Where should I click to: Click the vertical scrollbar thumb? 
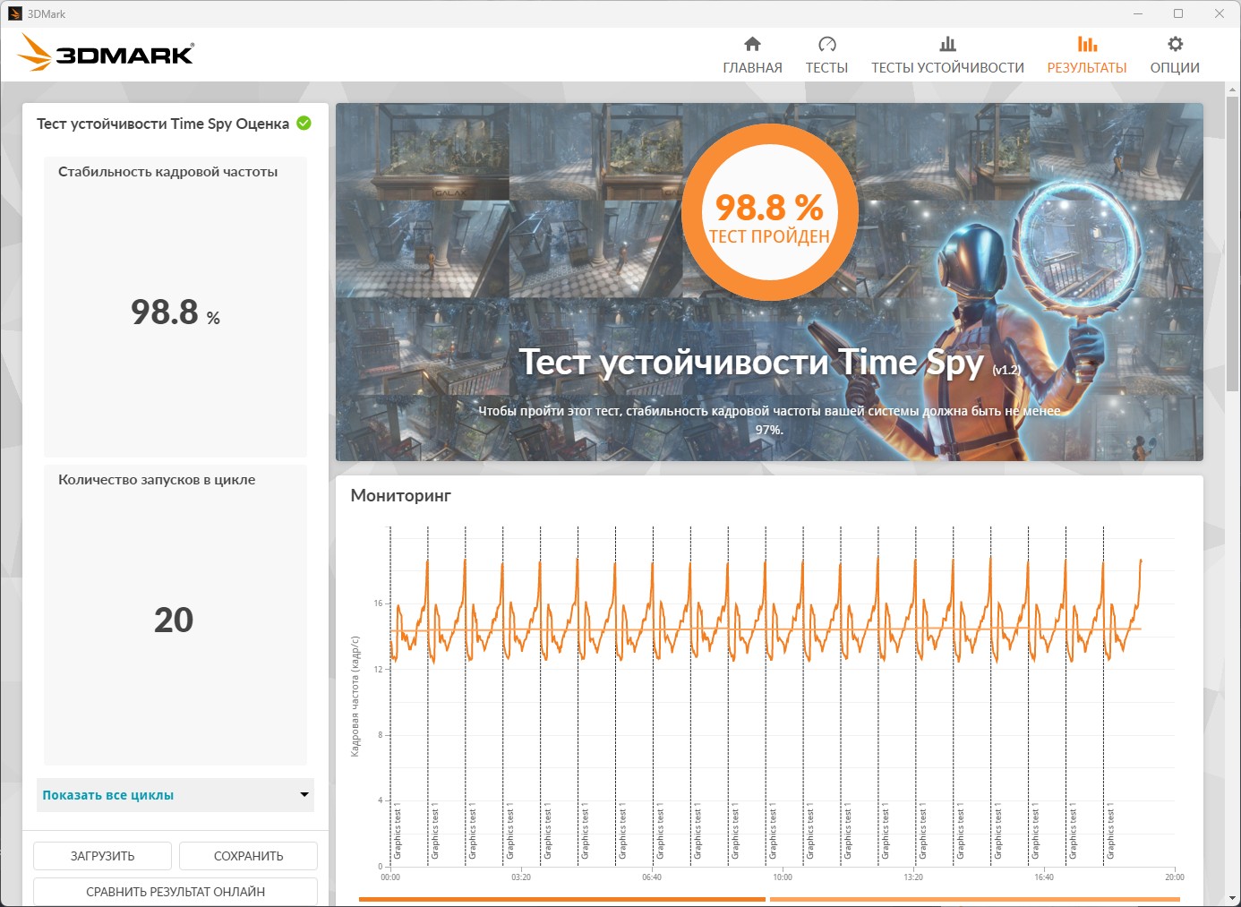point(1232,242)
